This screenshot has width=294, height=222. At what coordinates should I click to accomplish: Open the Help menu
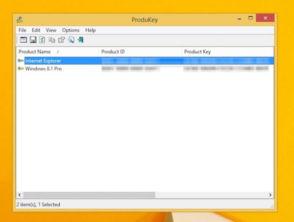tap(91, 30)
